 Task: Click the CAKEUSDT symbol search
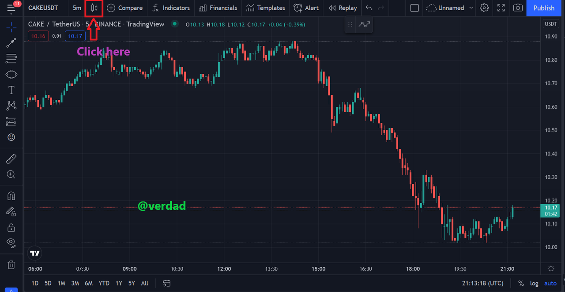[43, 8]
